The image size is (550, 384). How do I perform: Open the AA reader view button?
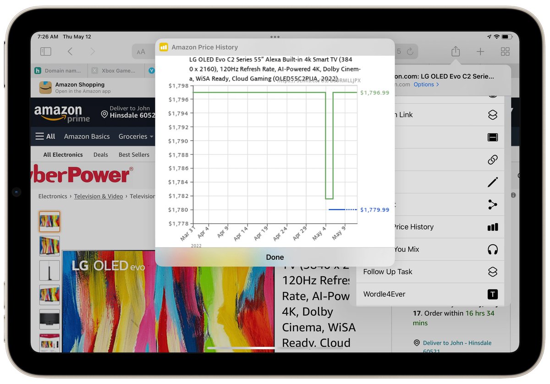click(141, 52)
